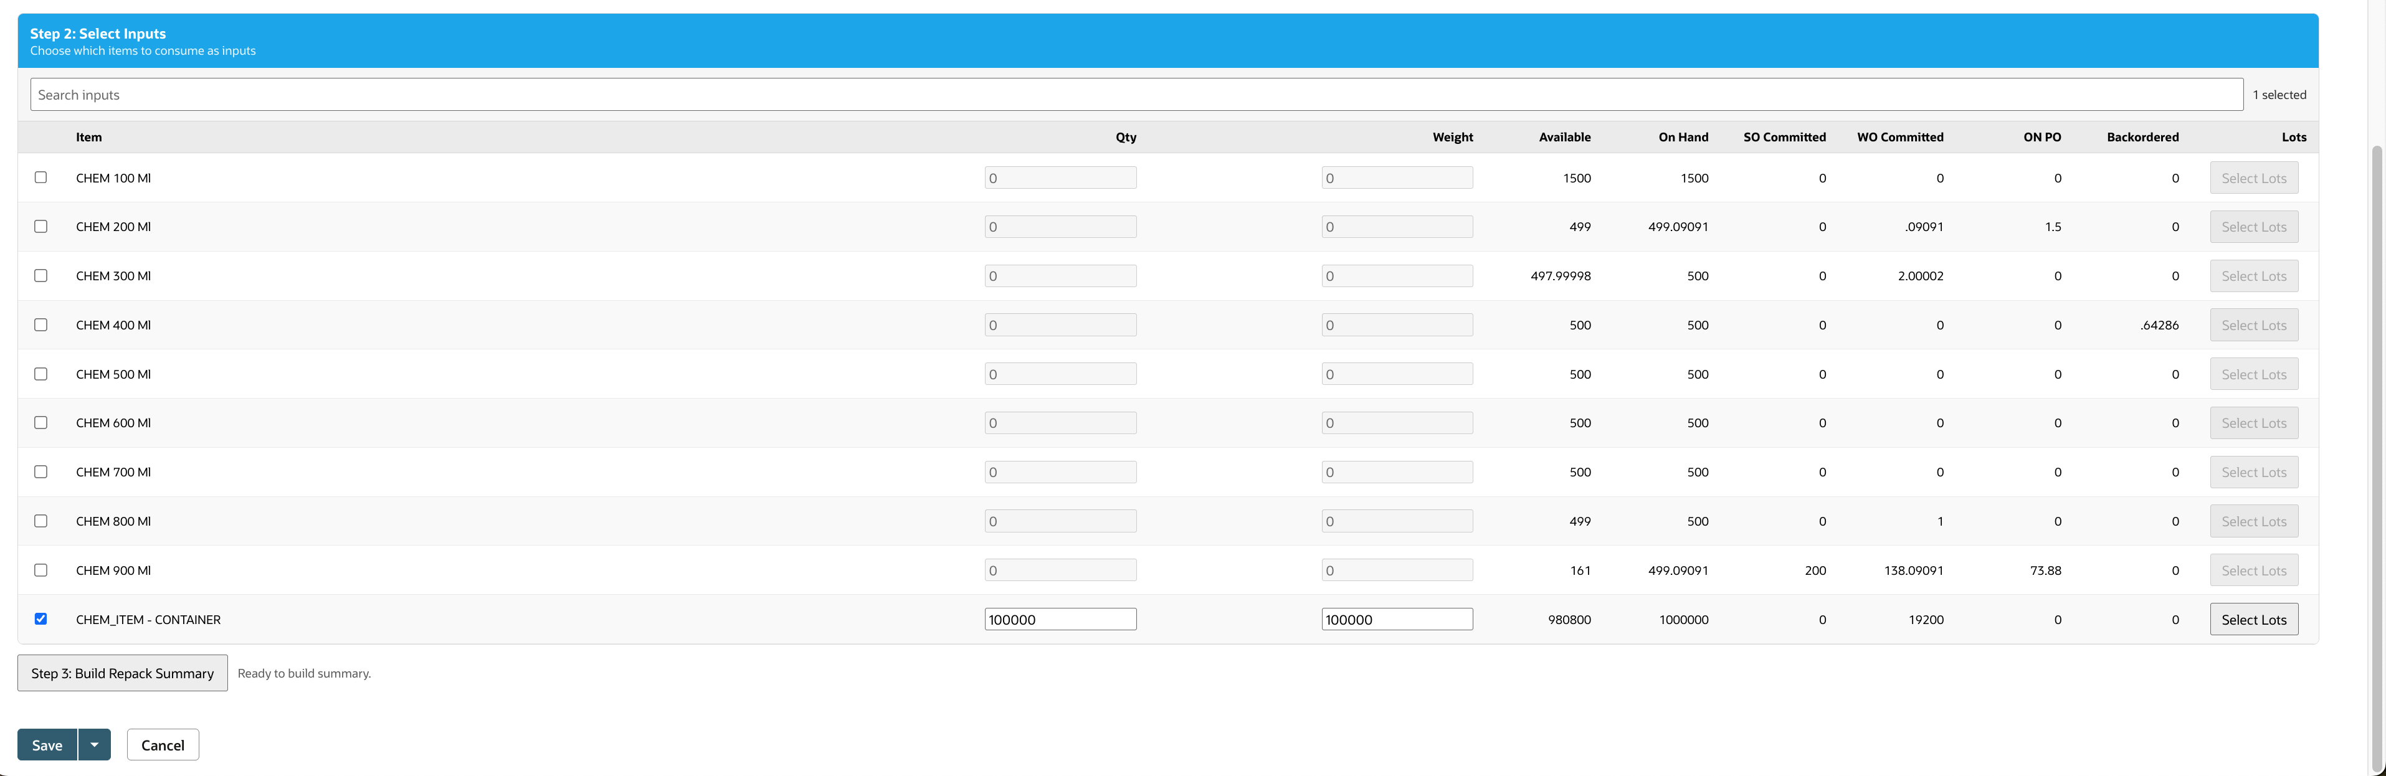The height and width of the screenshot is (776, 2386).
Task: Click the Qty field for CHEM_ITEM - CONTAINER
Action: (1060, 618)
